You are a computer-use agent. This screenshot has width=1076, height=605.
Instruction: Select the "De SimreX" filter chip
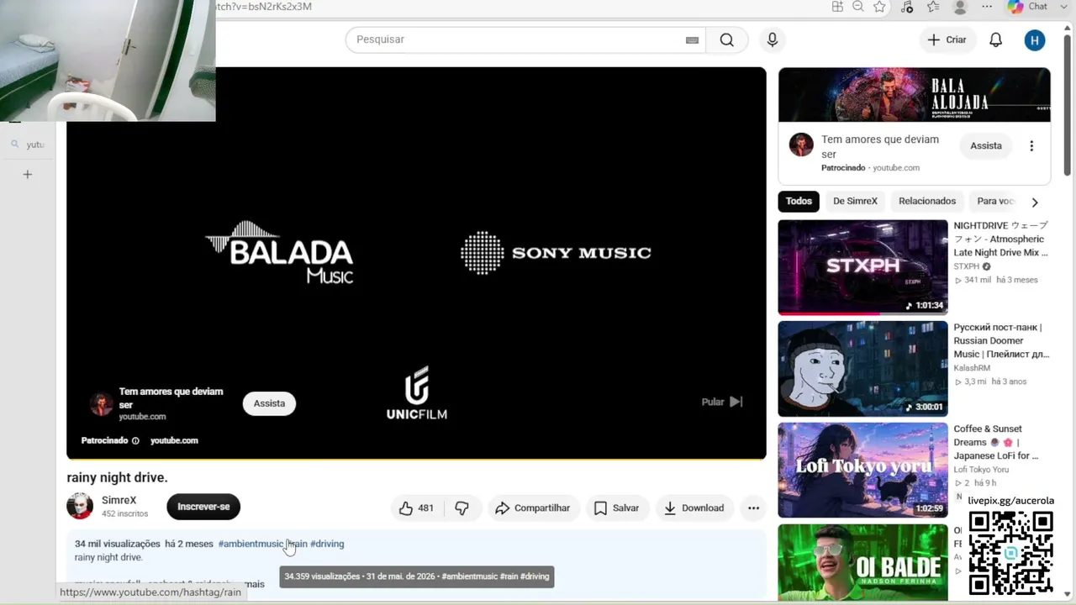click(855, 202)
